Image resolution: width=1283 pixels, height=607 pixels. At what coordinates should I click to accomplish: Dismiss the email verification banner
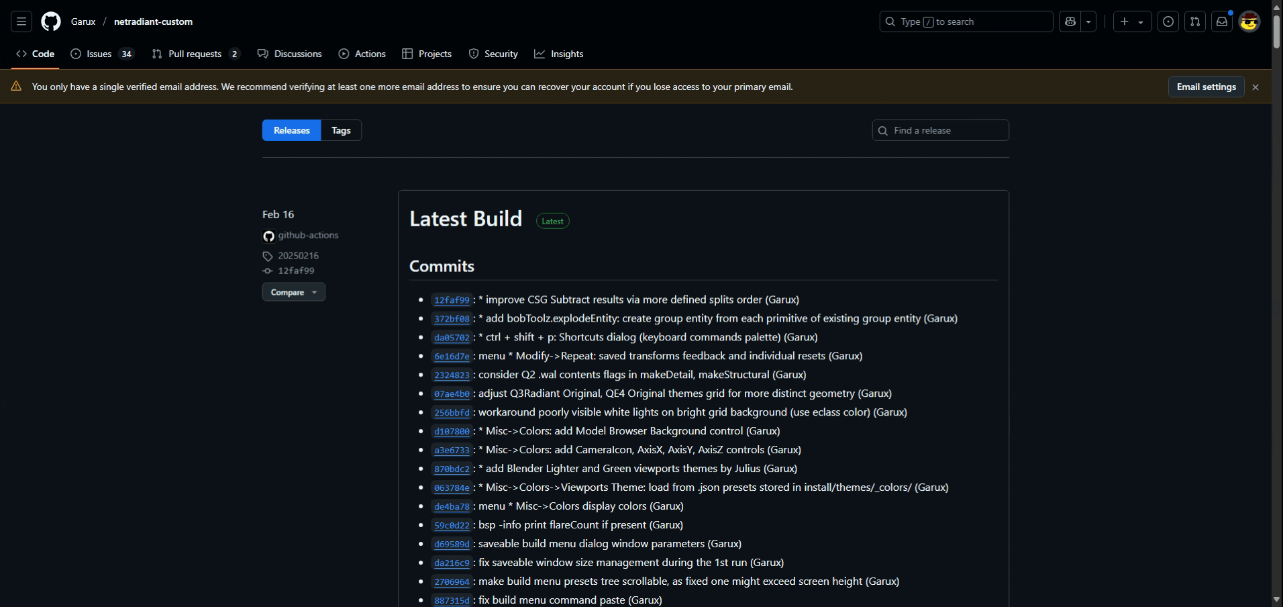pos(1255,87)
